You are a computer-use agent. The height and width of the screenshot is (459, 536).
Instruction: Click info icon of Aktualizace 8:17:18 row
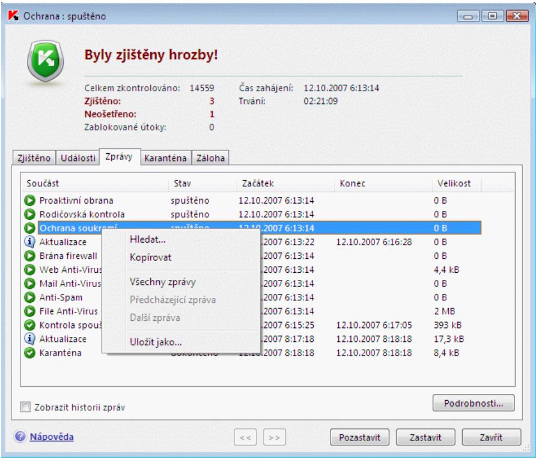click(x=29, y=339)
